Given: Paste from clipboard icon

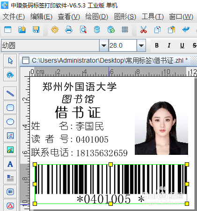Looking at the screenshot, I should click(x=171, y=29).
